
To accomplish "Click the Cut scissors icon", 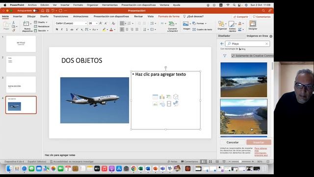I will [x=13, y=23].
